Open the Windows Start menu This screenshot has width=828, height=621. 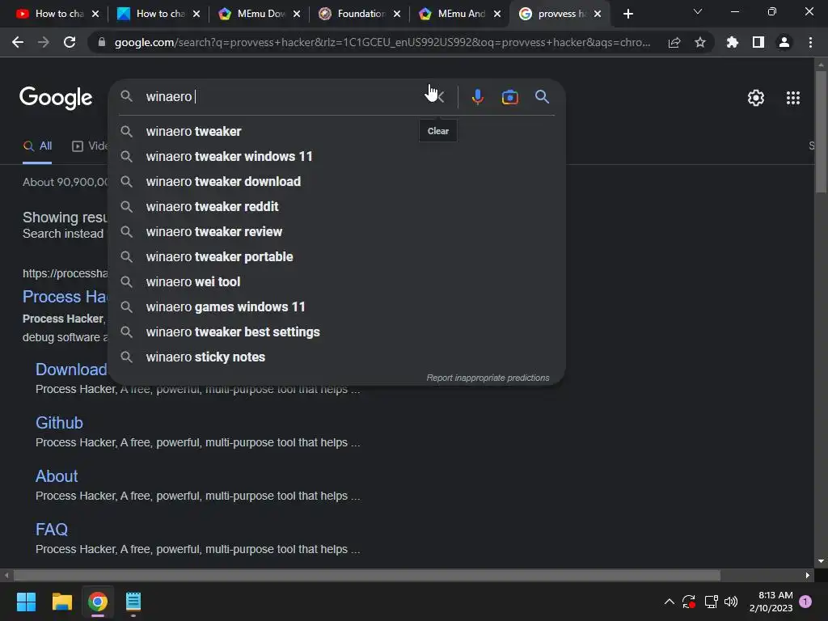26,602
